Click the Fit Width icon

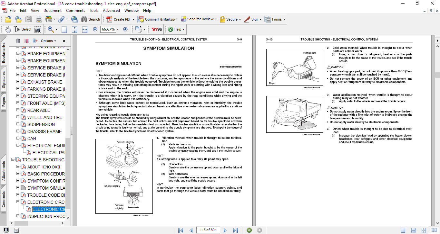(85, 29)
